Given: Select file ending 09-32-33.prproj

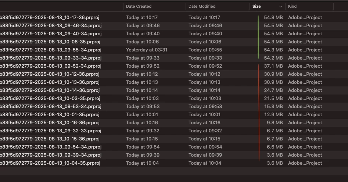Looking at the screenshot, I should pos(51,131).
